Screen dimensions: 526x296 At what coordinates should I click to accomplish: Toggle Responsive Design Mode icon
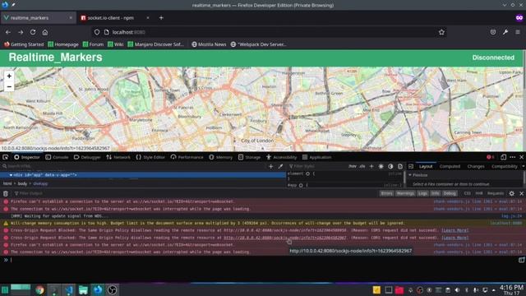[x=503, y=157]
